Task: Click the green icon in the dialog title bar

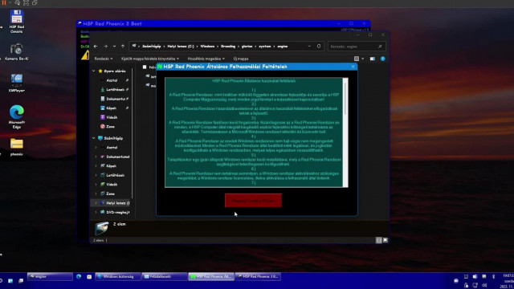Action: 160,67
